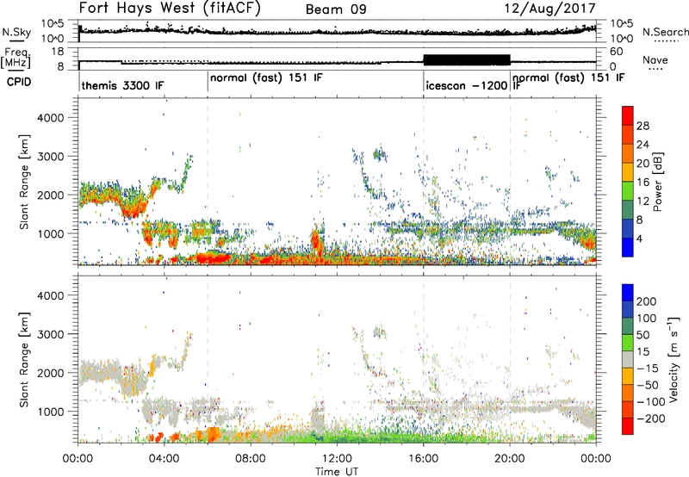Viewport: 689px width, 477px height.
Task: Click the 'Slant Range [km]' label of velocity panel
Action: (24, 359)
